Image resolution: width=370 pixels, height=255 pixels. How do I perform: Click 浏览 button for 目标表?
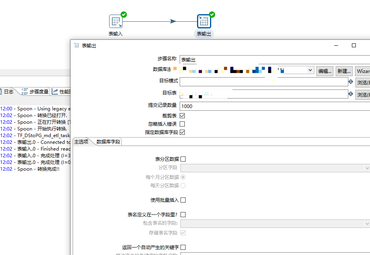363,95
